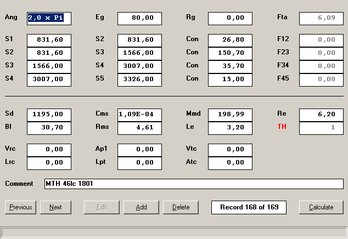Screen dimensions: 348x239
Task: Click the Le field with 3,20
Action: (230, 128)
